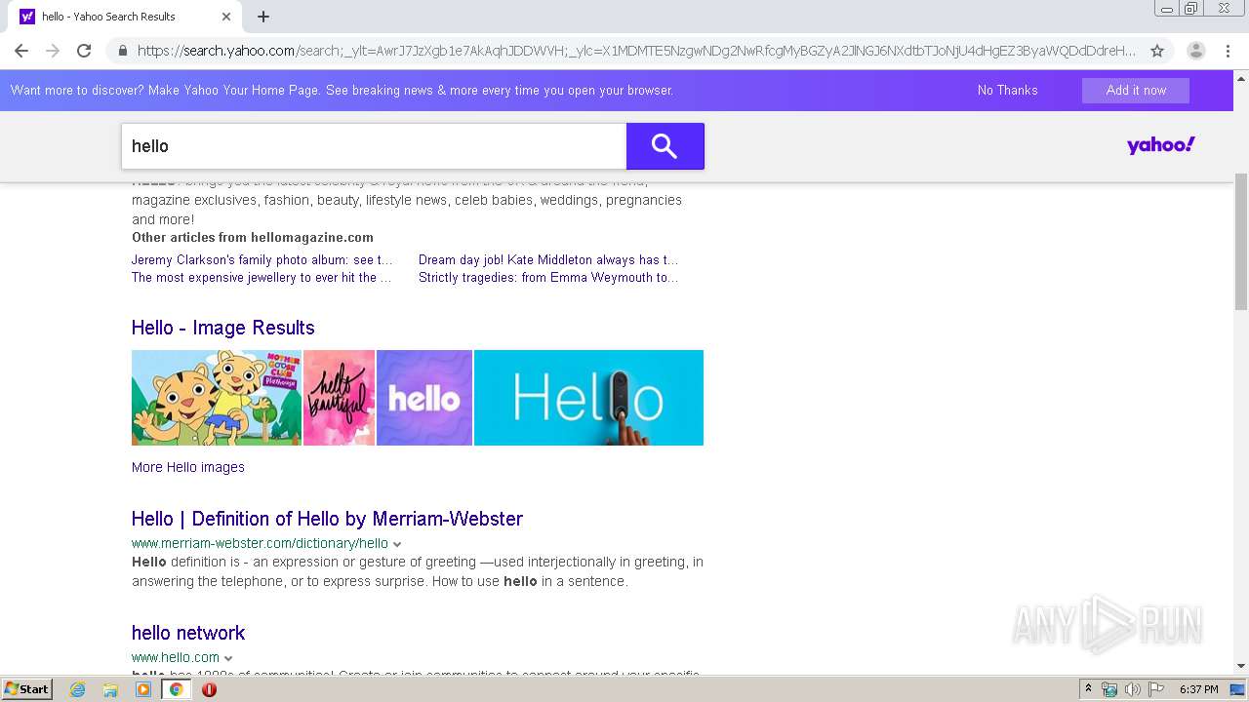Focus the search box containing hello
Viewport: 1249px width, 702px height.
coord(374,146)
